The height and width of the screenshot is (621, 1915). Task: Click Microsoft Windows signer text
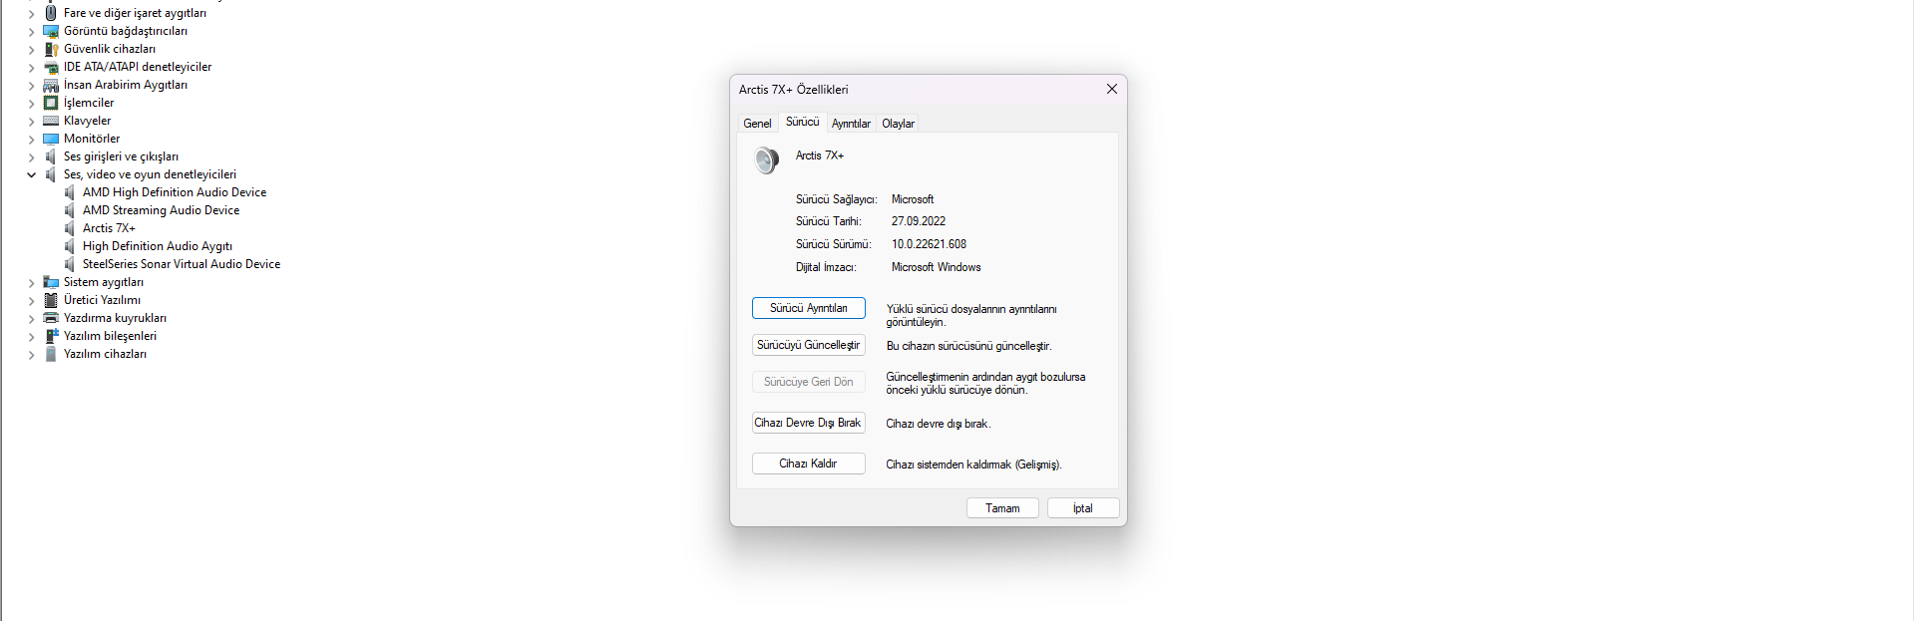point(936,267)
